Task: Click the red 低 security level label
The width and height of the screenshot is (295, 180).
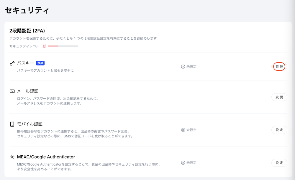Action: 44,46
